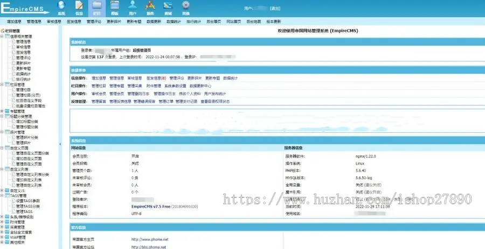Click the table icon of TAGS管理 node
485x249 pixels.
pyautogui.click(x=7, y=196)
